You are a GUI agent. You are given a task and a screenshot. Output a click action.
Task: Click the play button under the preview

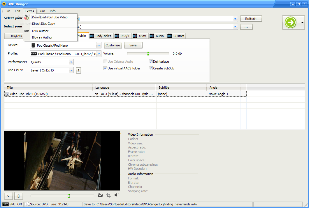pyautogui.click(x=8, y=196)
